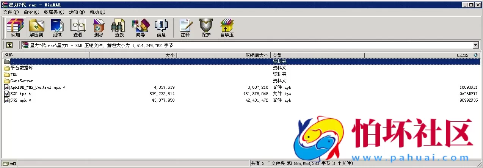Image resolution: width=483 pixels, height=168 pixels.
Task: Sort by CRC32 column header
Action: (422, 55)
